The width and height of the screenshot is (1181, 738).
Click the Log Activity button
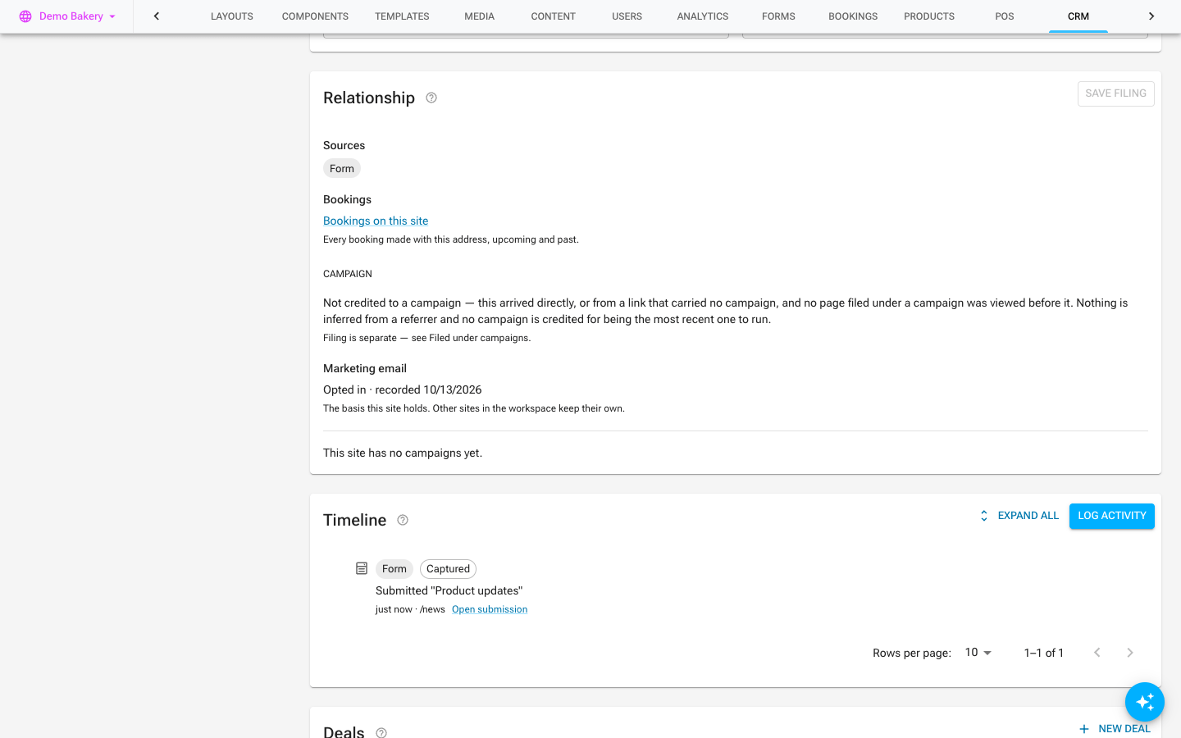(1112, 516)
